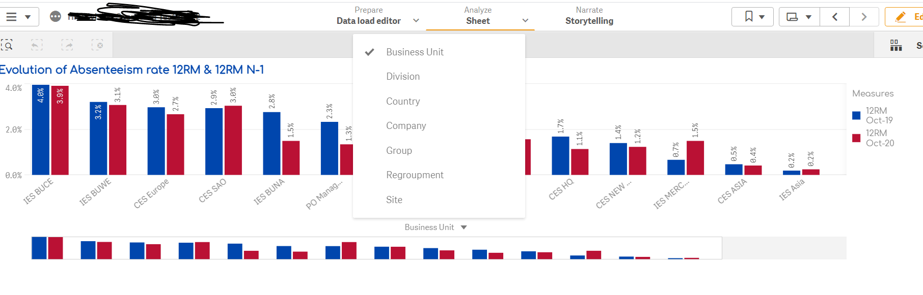Uncheck Business Unit in the dimension list
Screen dimensions: 923x295
(415, 52)
